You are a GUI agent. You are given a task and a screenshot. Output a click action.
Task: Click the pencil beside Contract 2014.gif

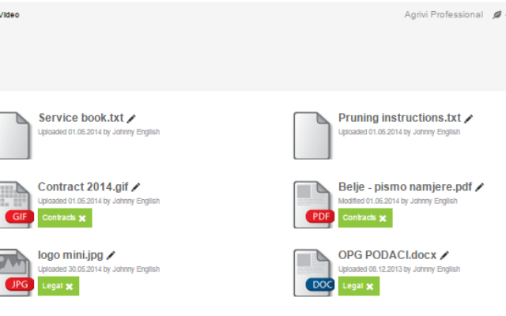[x=136, y=187]
